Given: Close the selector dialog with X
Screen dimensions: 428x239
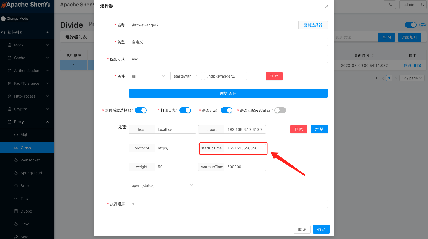Looking at the screenshot, I should click(326, 6).
